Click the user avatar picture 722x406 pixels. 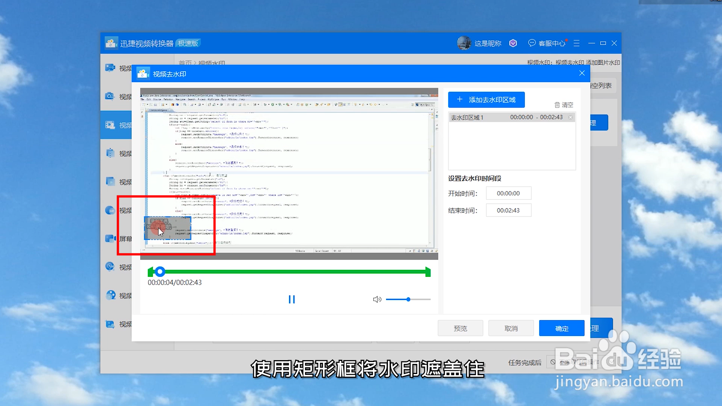pyautogui.click(x=464, y=43)
